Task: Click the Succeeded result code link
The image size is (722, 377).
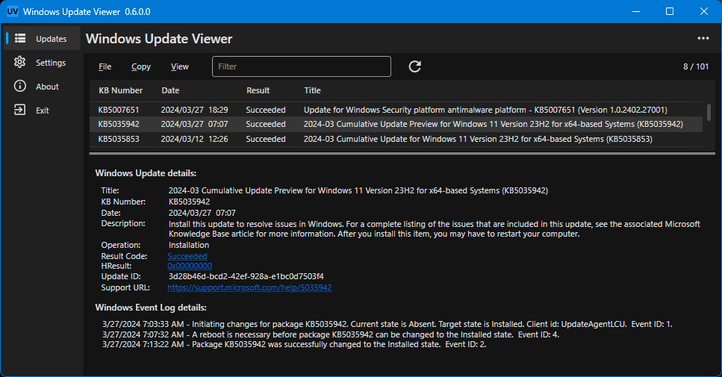Action: tap(187, 256)
